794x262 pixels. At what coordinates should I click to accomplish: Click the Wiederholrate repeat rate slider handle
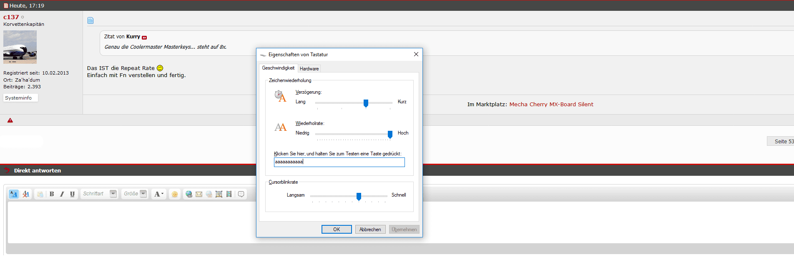click(390, 135)
